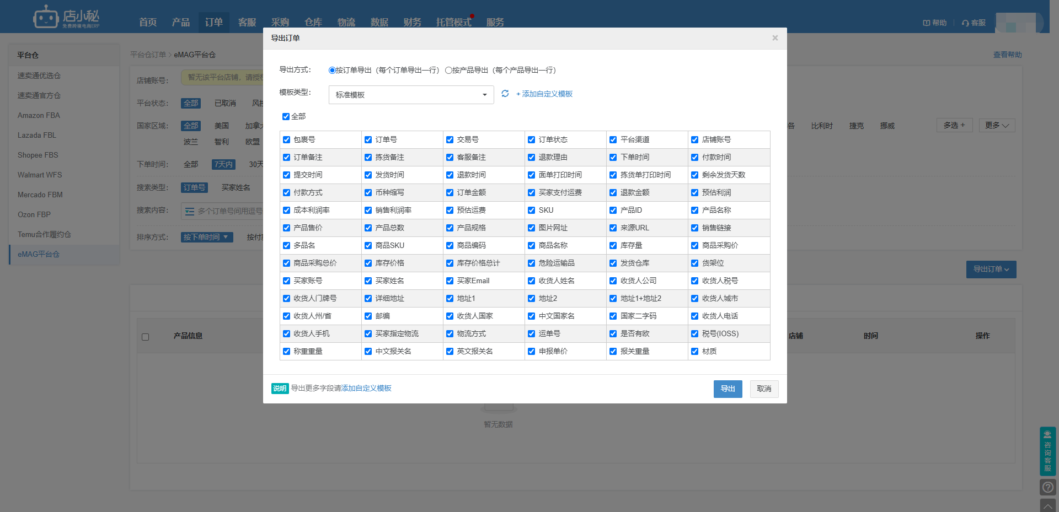This screenshot has width=1059, height=512.
Task: Uncheck the 材质 field
Action: coord(694,352)
